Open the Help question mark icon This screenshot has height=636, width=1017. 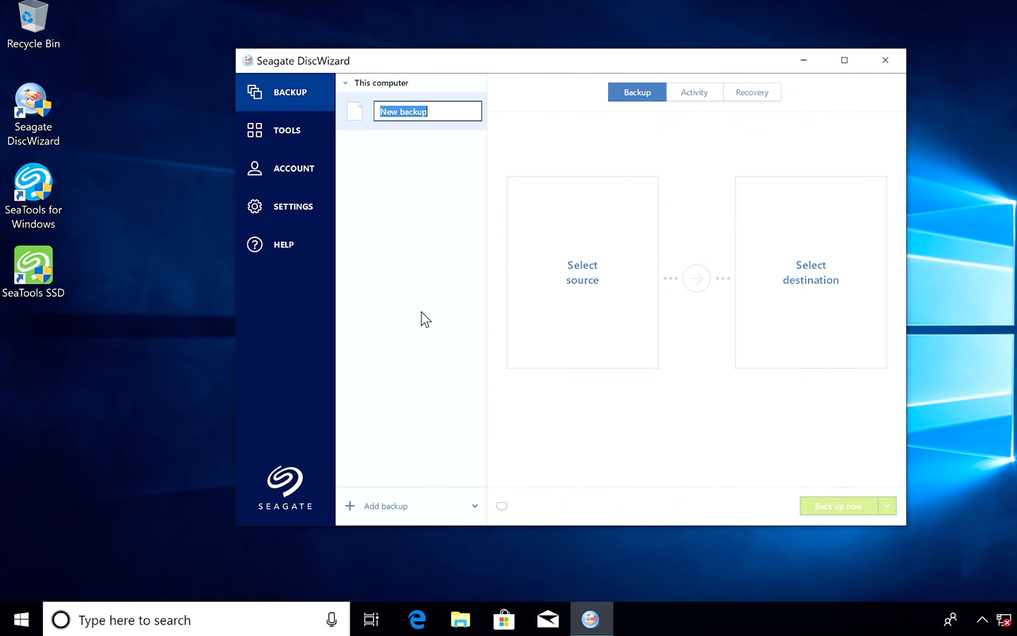[x=254, y=245]
